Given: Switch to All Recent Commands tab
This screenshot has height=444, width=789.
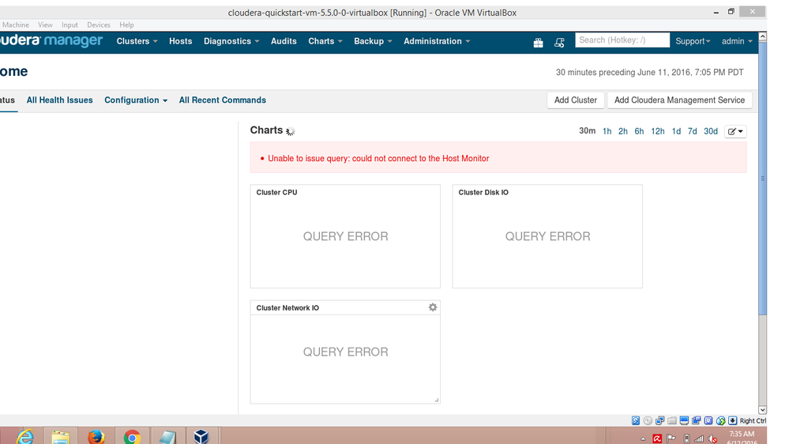Looking at the screenshot, I should (x=223, y=100).
